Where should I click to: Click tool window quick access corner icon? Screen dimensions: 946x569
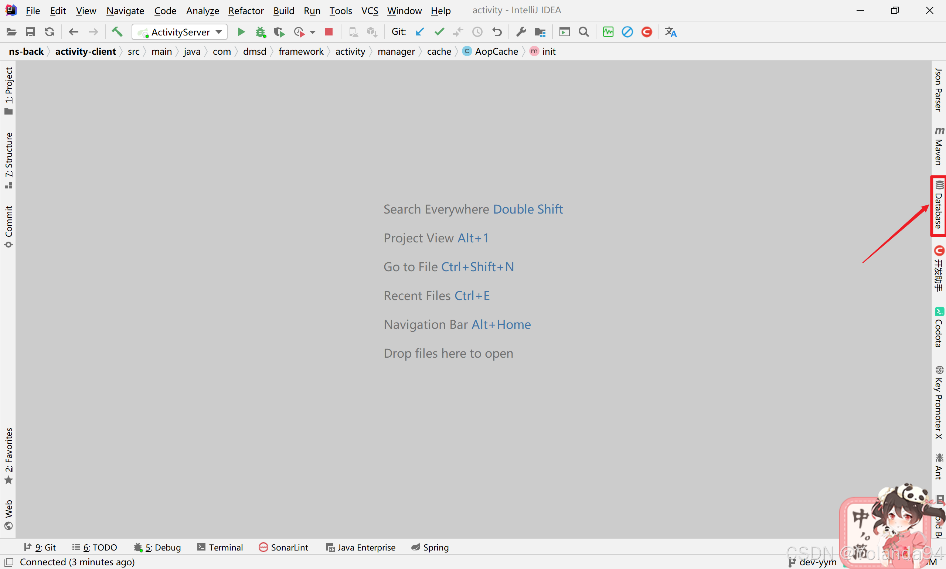click(9, 562)
